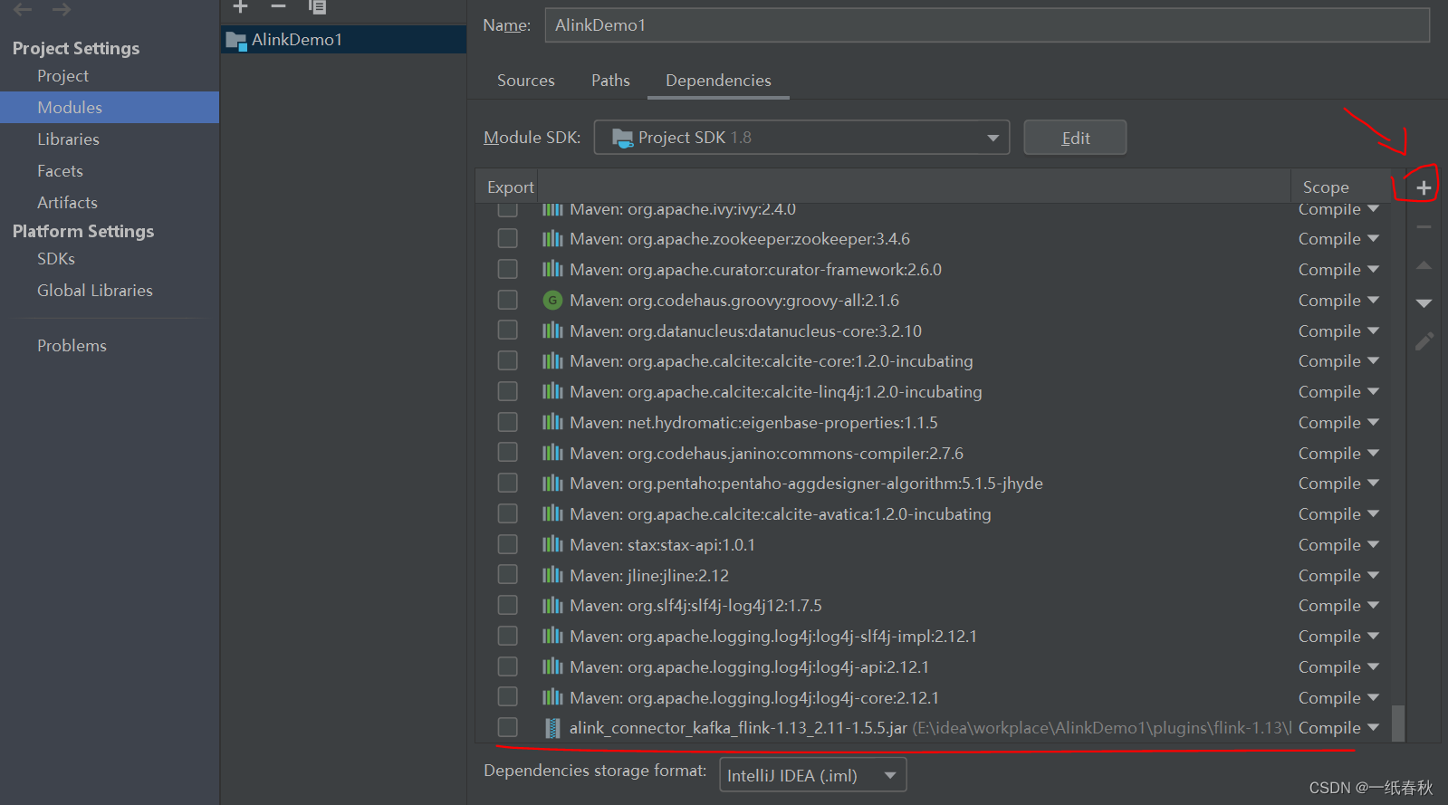Click the calcite-core library icon
1448x805 pixels.
tap(552, 361)
